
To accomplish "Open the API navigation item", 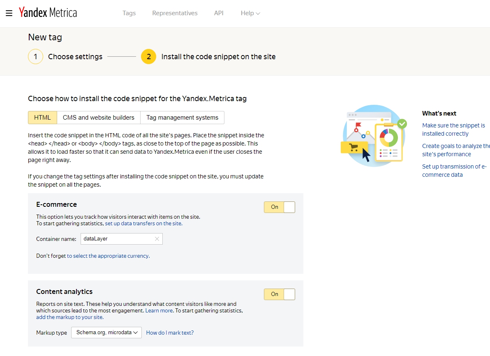I will click(219, 13).
